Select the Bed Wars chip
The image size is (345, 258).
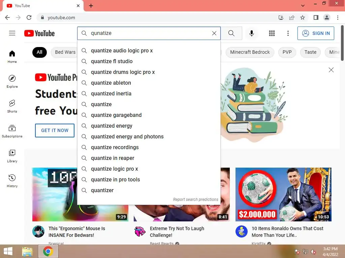click(65, 52)
